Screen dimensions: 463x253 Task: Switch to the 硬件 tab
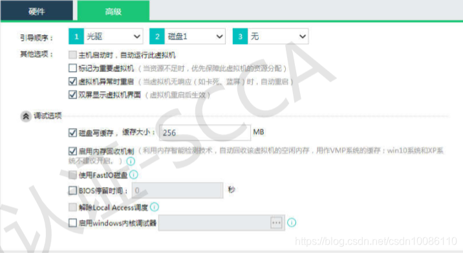tap(37, 11)
